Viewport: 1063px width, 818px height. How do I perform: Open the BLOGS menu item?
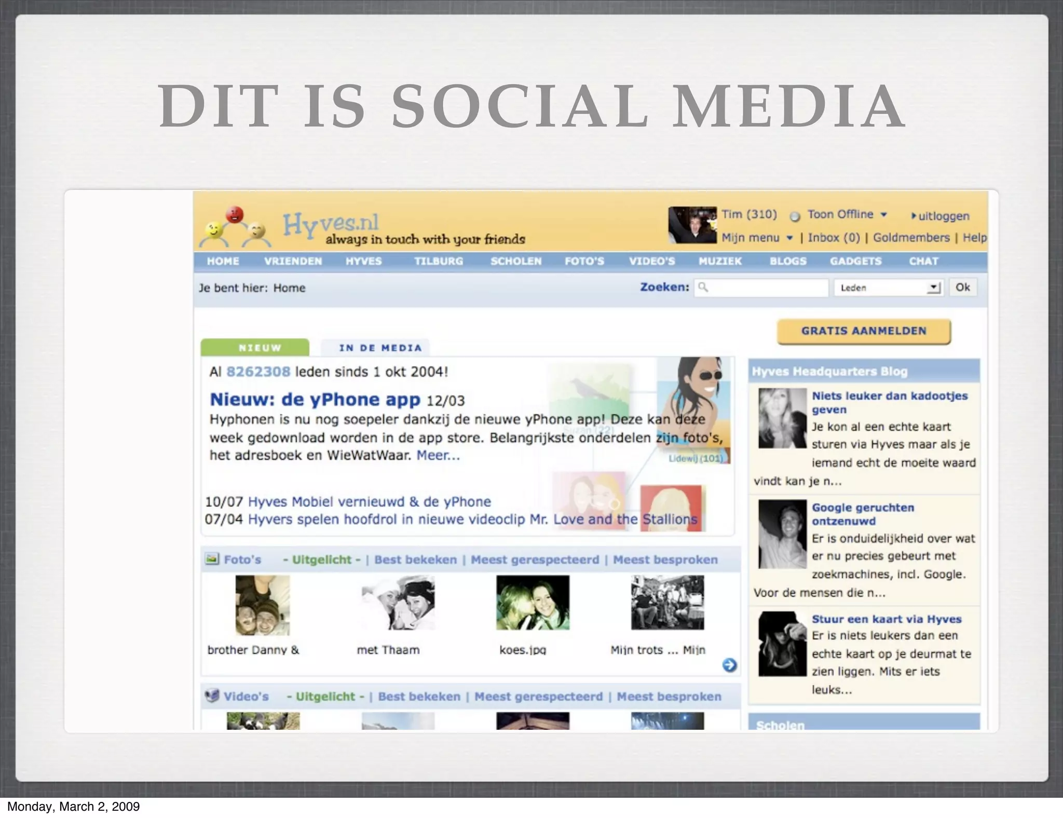click(x=788, y=261)
